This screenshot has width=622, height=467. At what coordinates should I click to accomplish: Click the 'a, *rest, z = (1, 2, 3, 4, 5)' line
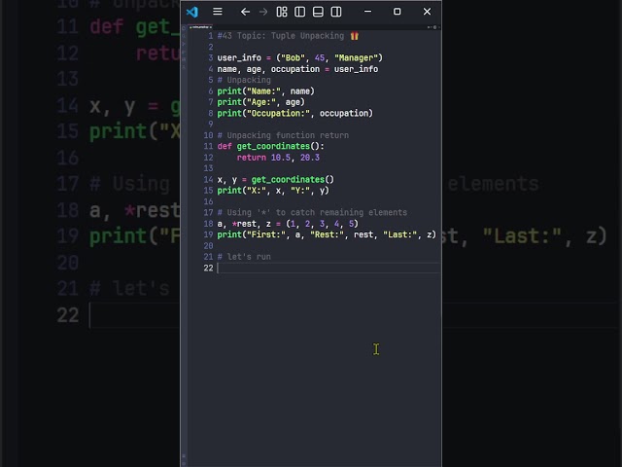click(288, 224)
